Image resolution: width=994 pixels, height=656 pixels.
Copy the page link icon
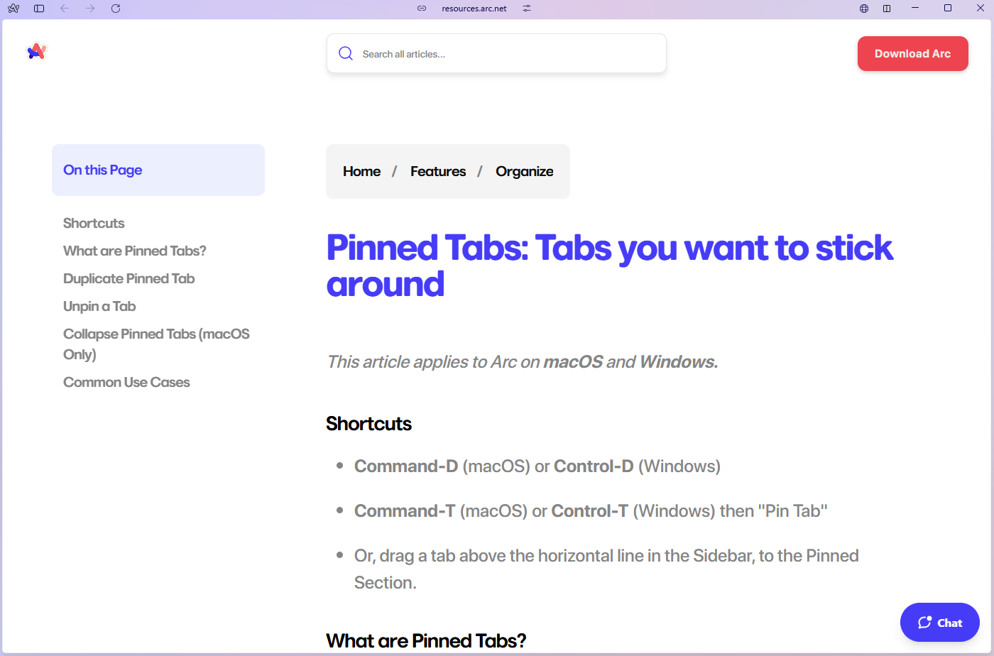(422, 9)
